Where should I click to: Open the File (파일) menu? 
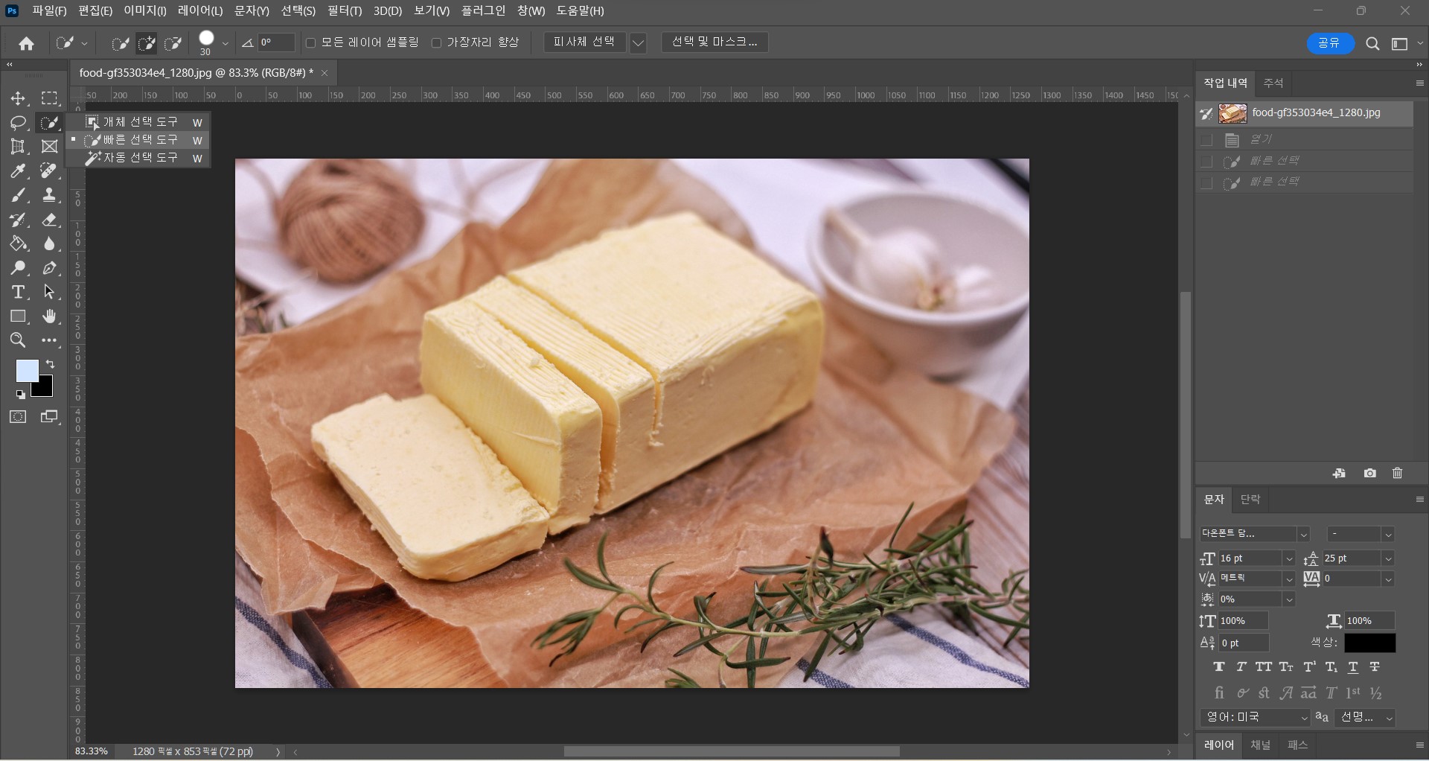click(49, 11)
